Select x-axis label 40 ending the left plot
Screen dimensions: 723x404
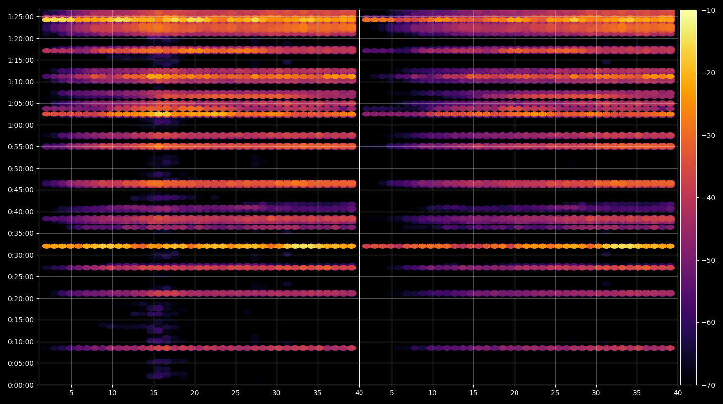[359, 393]
